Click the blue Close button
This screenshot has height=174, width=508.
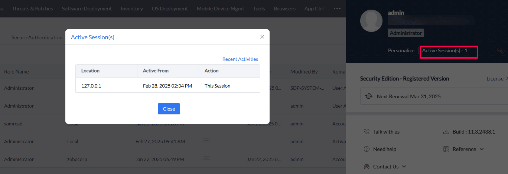click(x=169, y=109)
